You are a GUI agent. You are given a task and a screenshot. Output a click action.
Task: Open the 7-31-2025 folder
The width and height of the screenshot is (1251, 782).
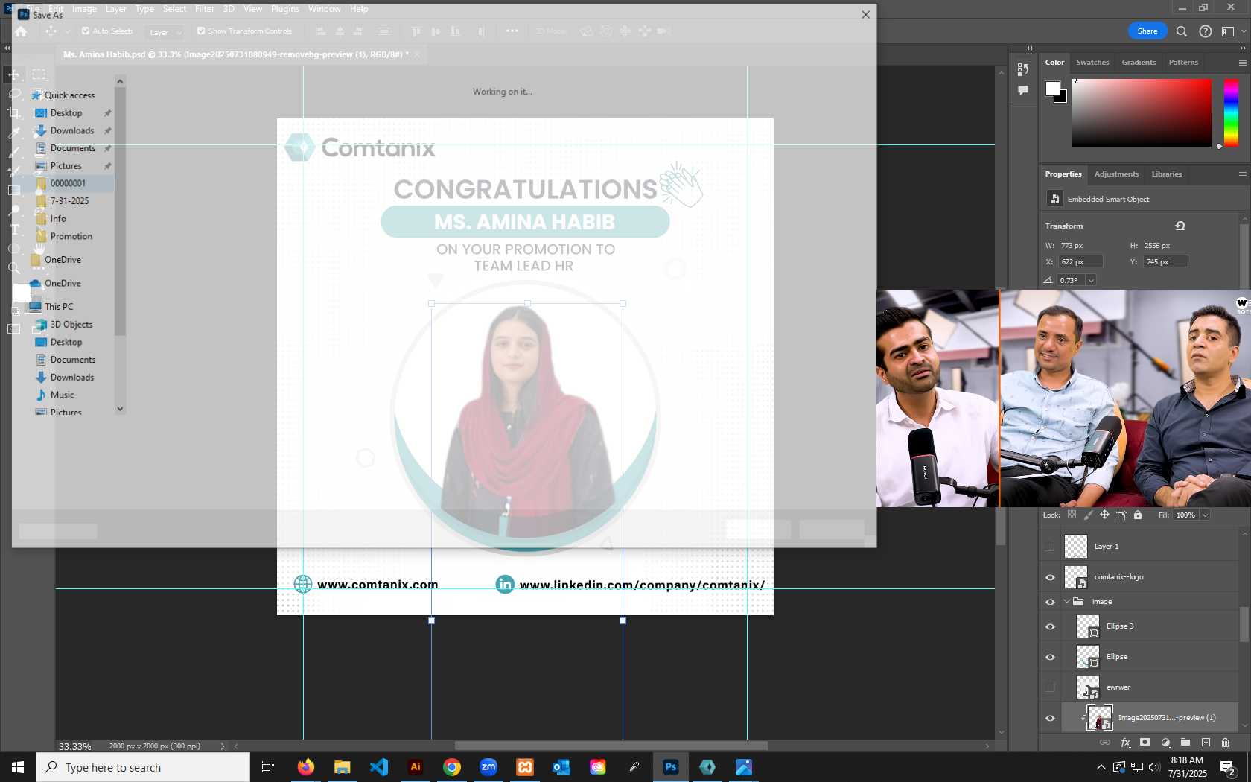click(x=63, y=201)
